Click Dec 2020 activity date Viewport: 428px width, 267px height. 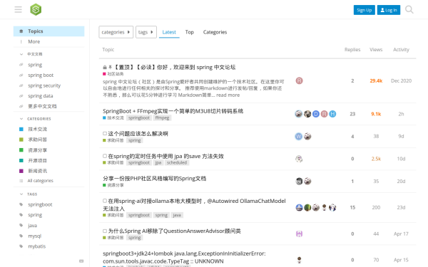[401, 81]
